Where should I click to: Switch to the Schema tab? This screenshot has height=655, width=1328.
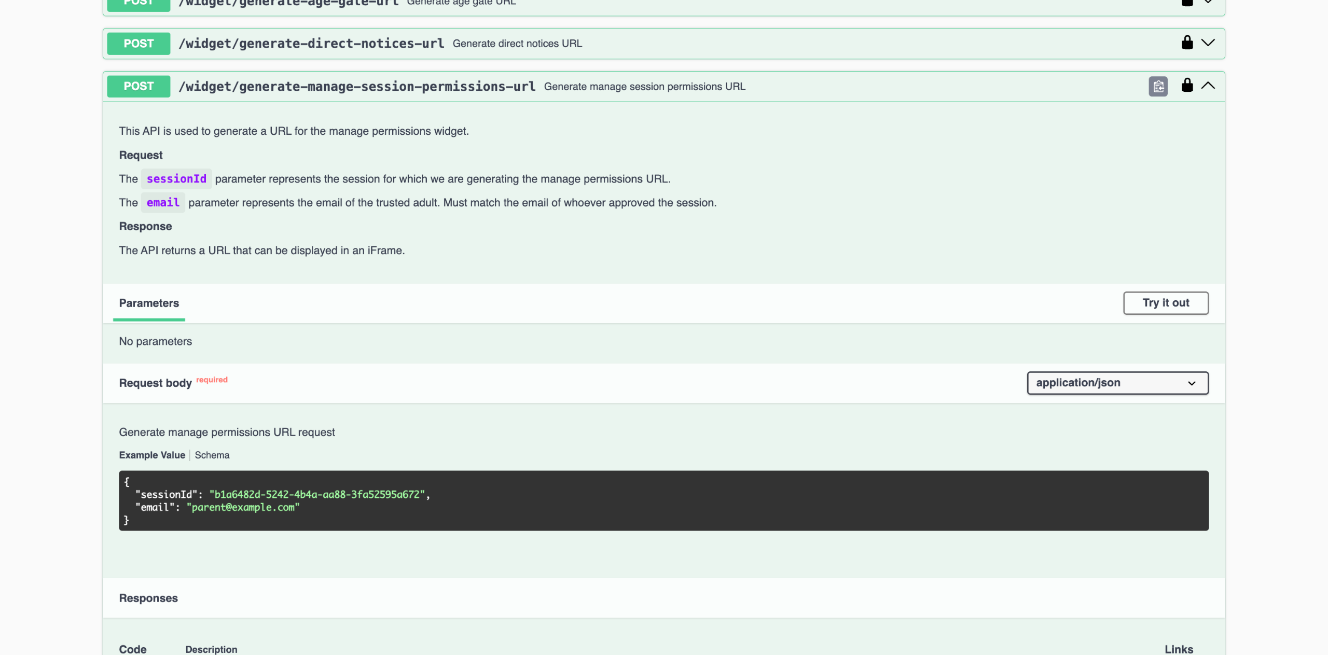(x=212, y=455)
